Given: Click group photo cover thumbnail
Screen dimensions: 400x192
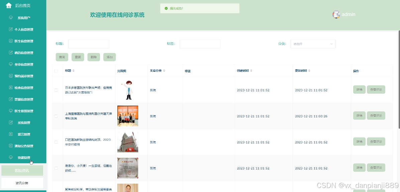Looking at the screenshot, I should [x=128, y=116].
